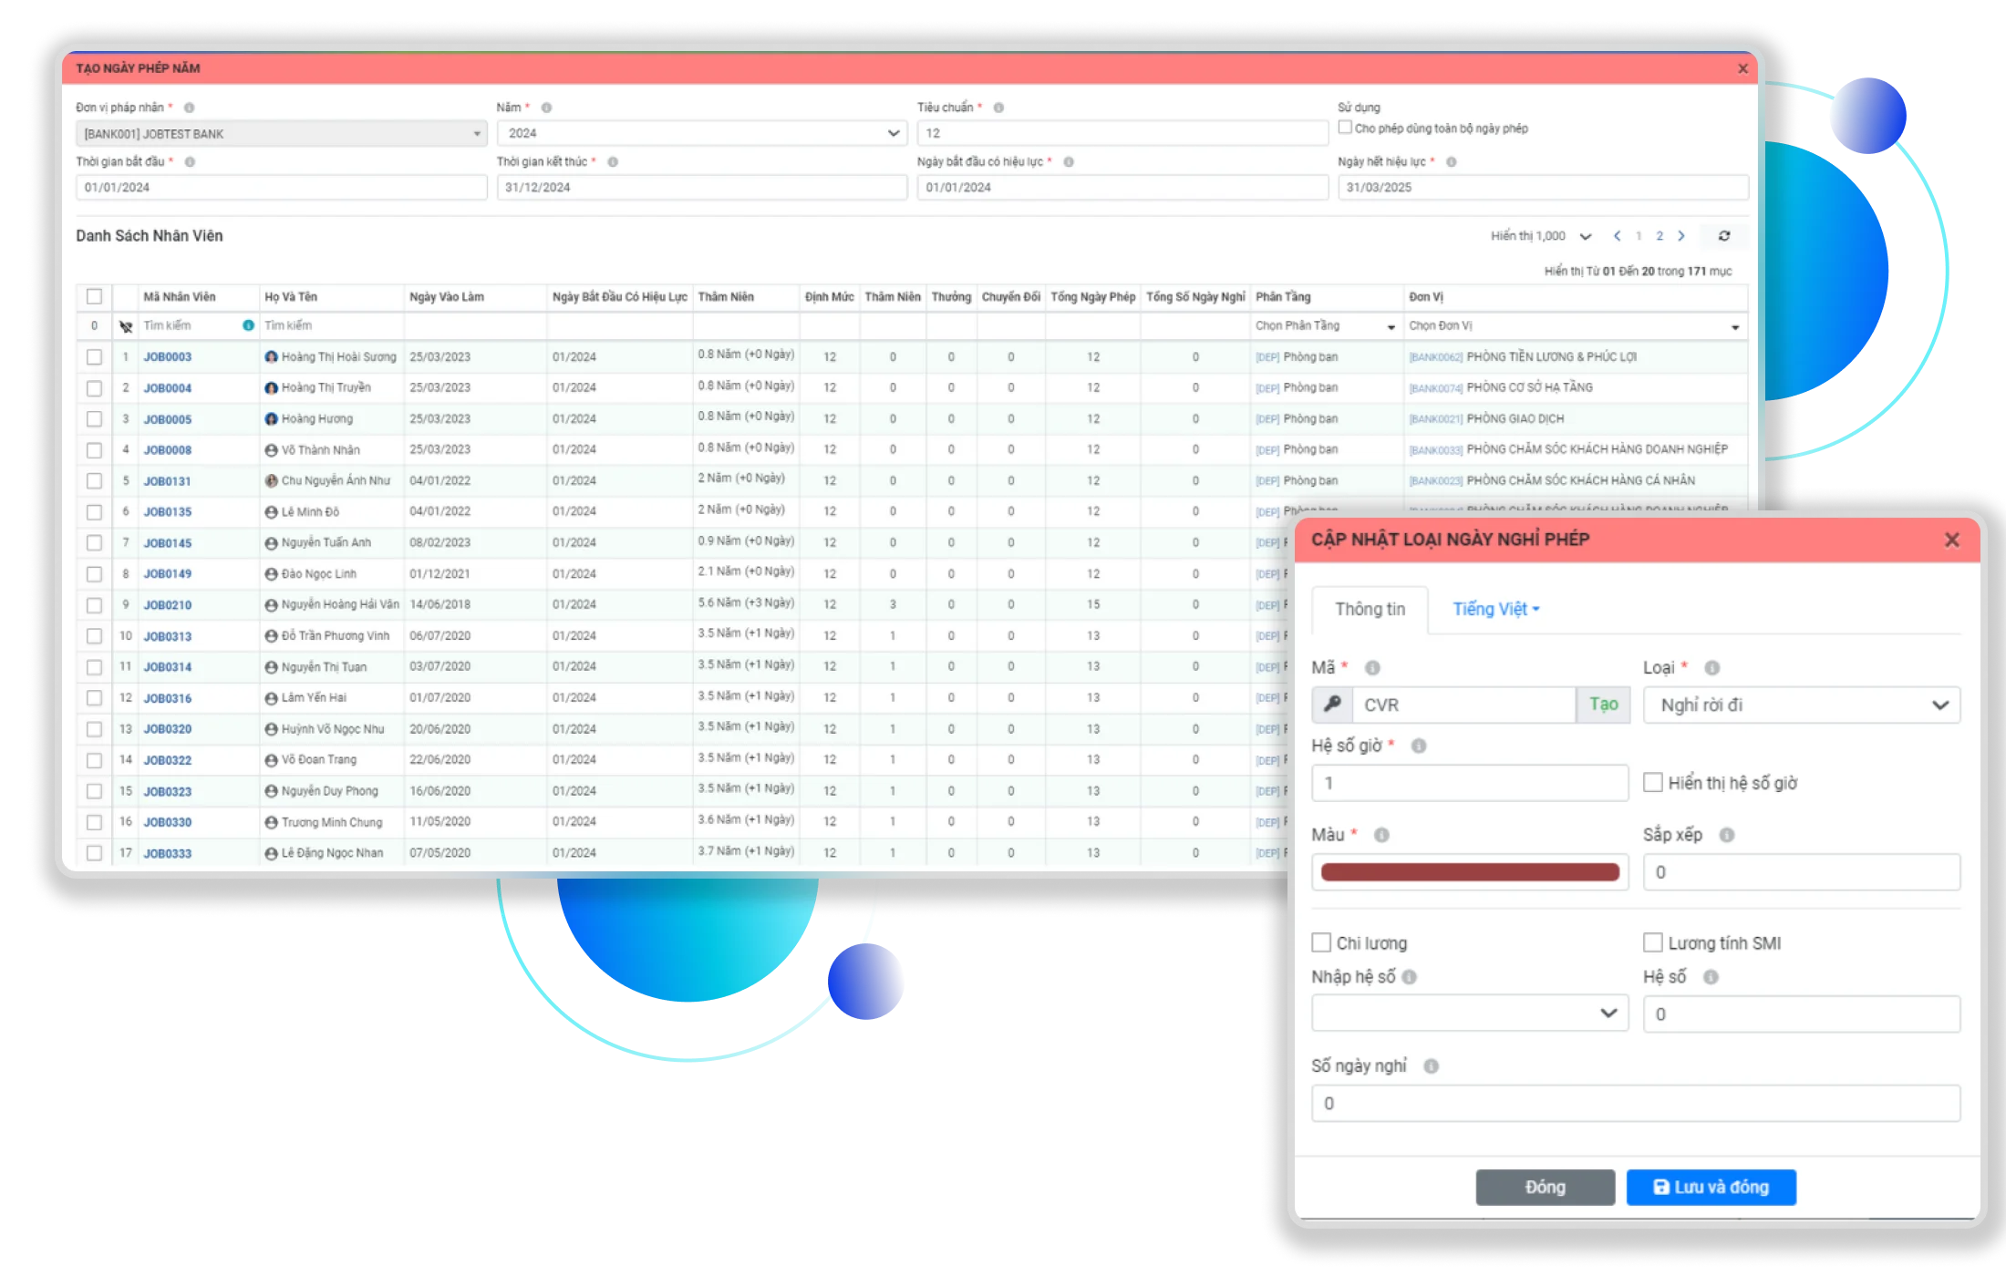Enable Hiển thị hệ số giờ checkbox
The height and width of the screenshot is (1276, 2006).
pos(1652,783)
